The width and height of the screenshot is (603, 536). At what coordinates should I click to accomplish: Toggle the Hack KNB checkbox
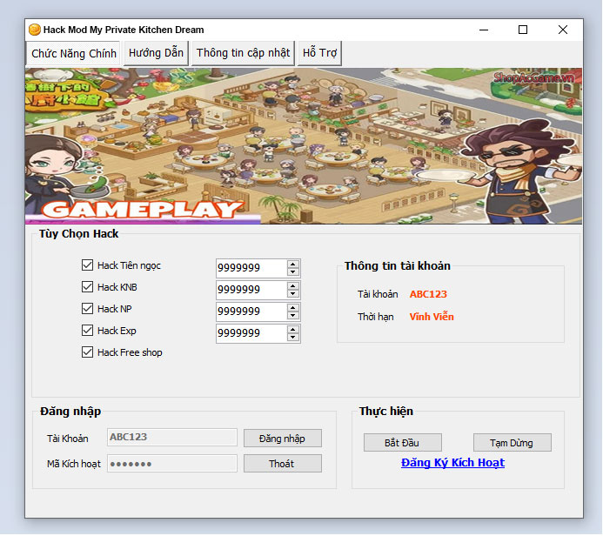[87, 287]
